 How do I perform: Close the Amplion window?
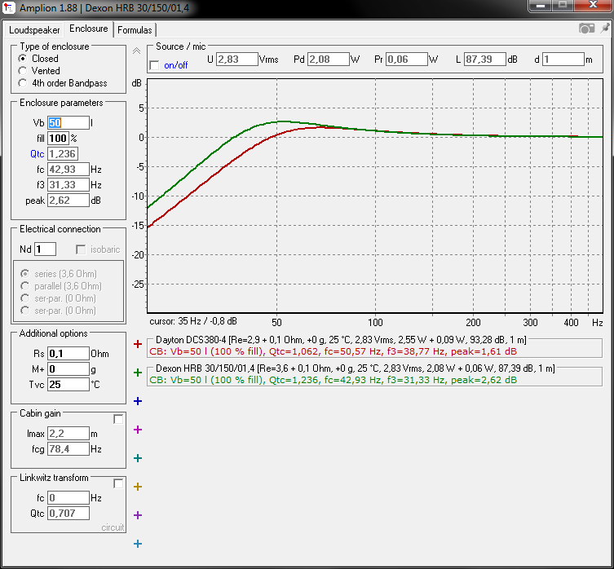point(593,6)
